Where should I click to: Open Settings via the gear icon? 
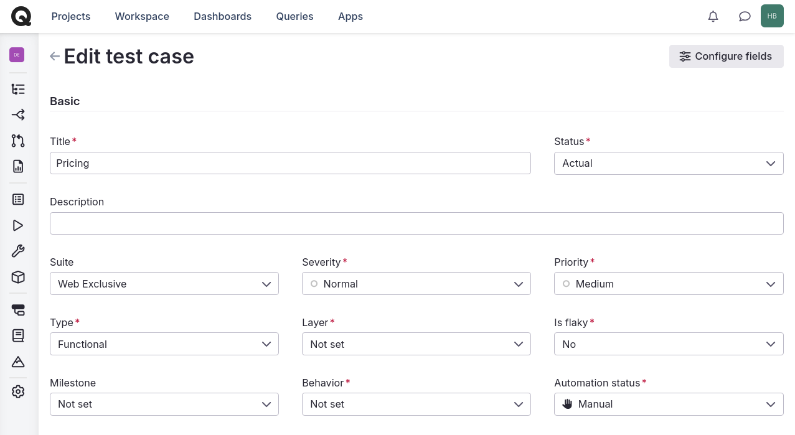(17, 391)
